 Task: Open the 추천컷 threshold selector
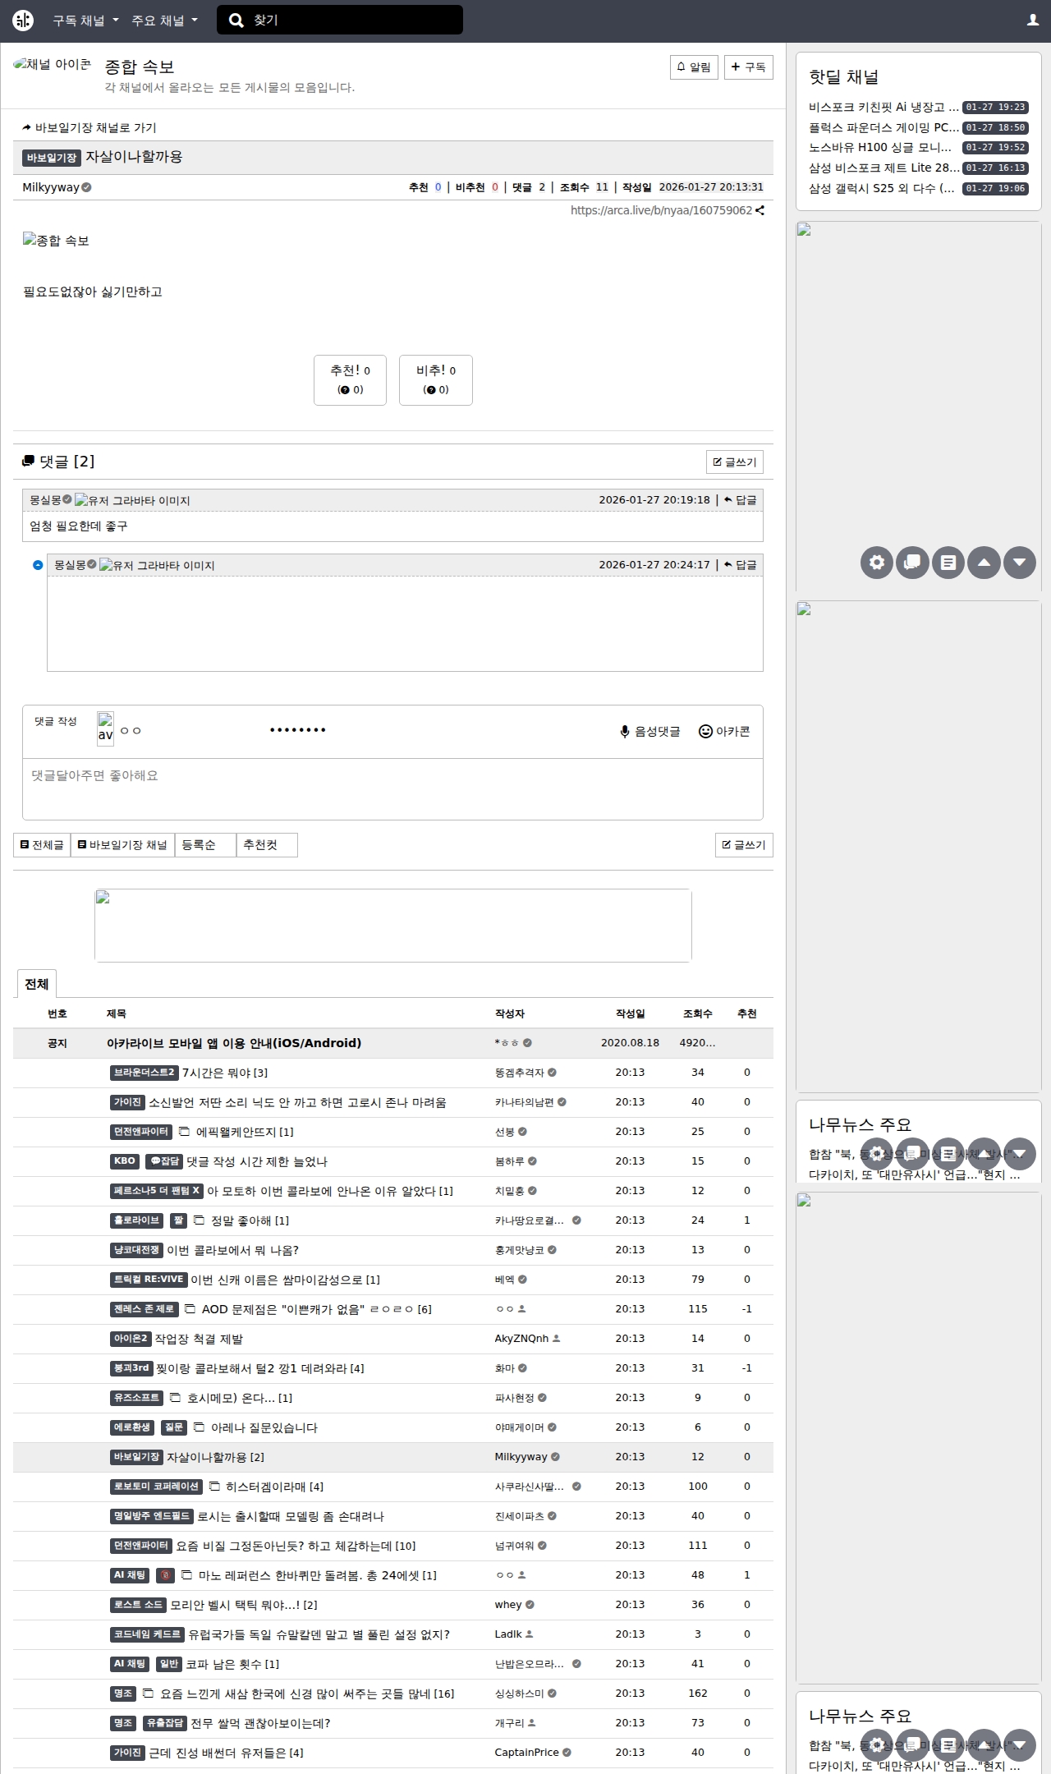(267, 845)
